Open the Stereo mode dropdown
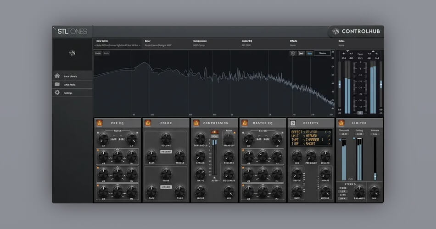Image resolution: width=436 pixels, height=229 pixels. (323, 53)
